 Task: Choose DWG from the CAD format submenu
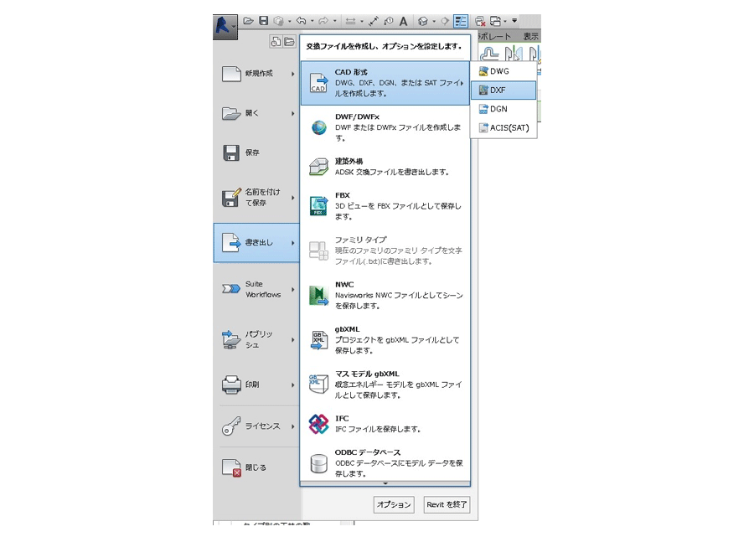504,71
